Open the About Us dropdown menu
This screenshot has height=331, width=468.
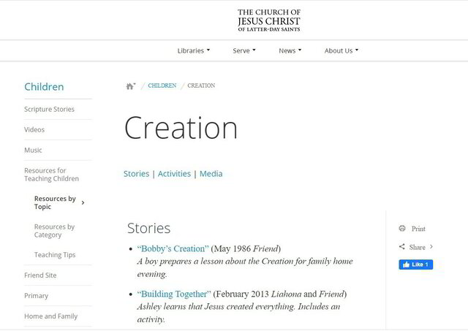[x=341, y=50]
